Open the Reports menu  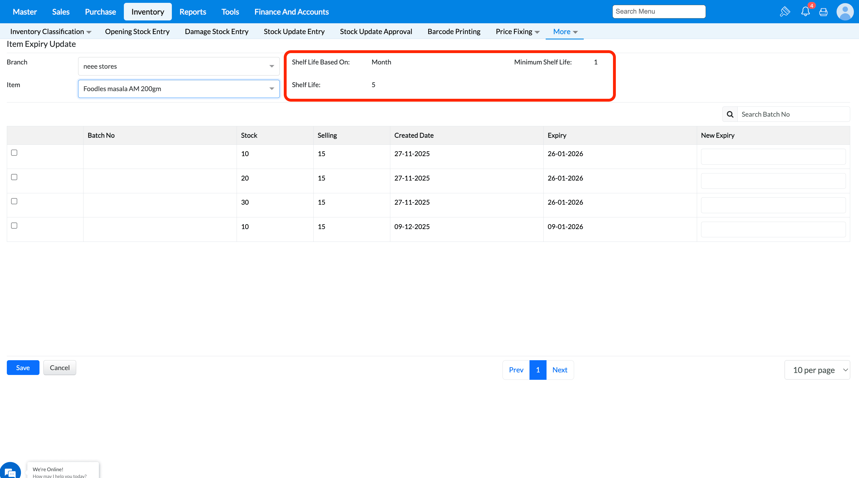(192, 12)
